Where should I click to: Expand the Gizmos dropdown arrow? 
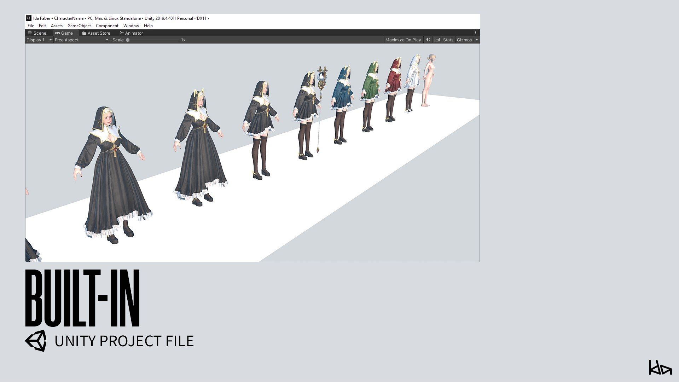pyautogui.click(x=477, y=40)
